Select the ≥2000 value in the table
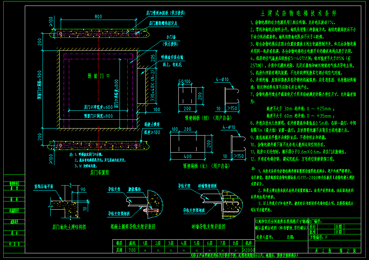Image resolution: width=369 pixels, height=260 pixels. click(248, 250)
